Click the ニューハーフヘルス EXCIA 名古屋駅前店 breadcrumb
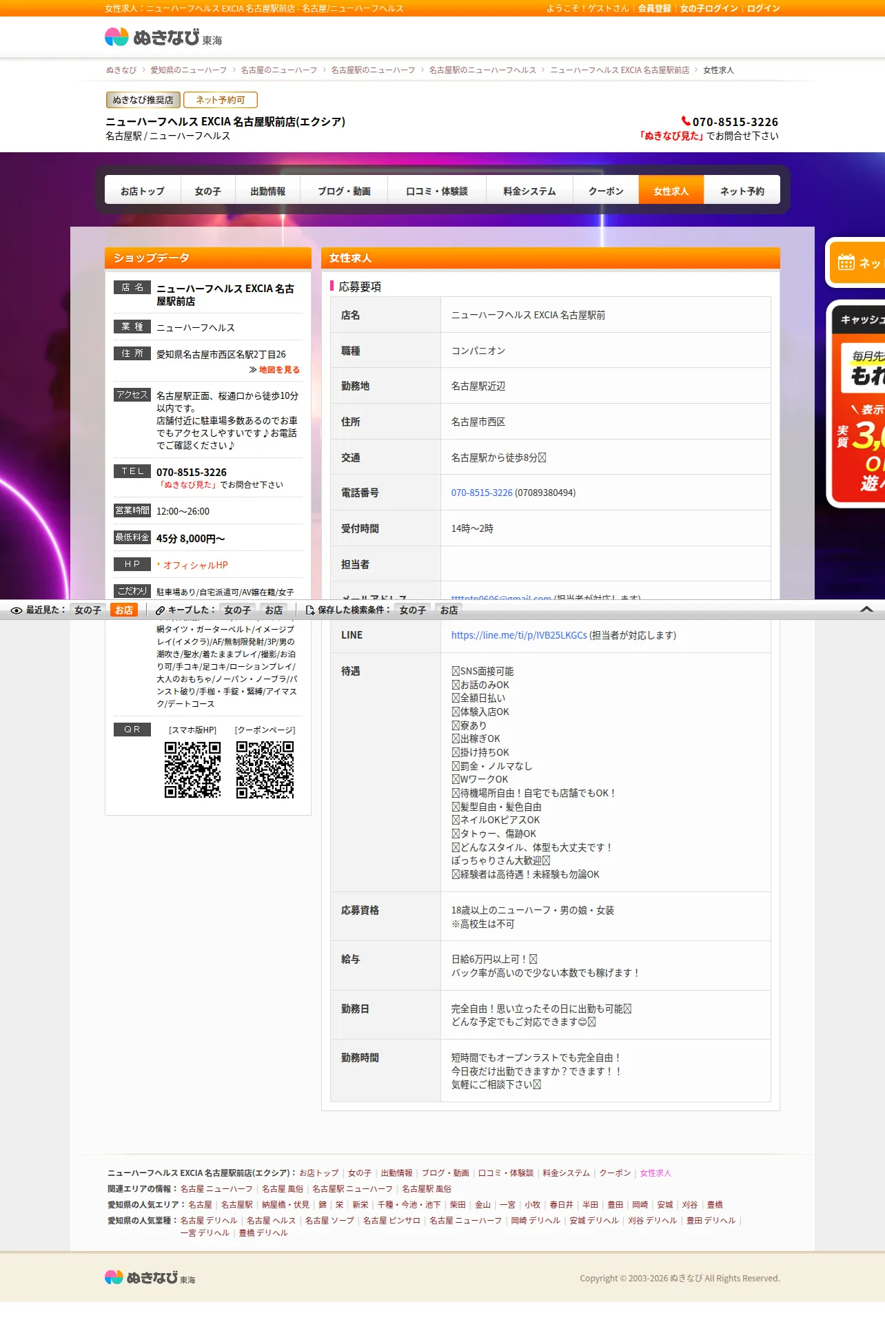This screenshot has width=885, height=1322. click(620, 70)
